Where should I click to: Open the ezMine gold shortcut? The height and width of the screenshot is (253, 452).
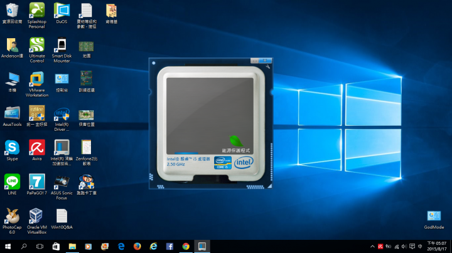[x=36, y=116]
